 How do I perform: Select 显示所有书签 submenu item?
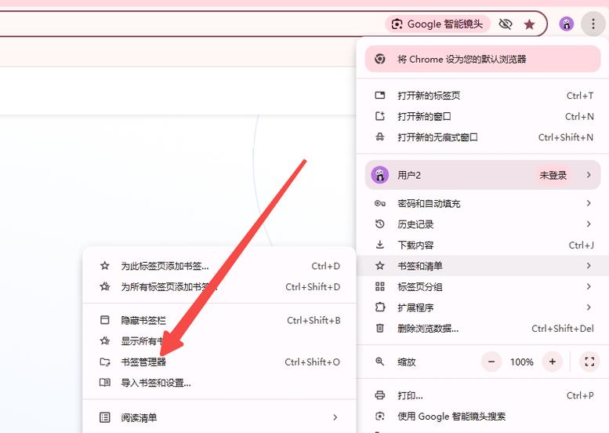219,341
